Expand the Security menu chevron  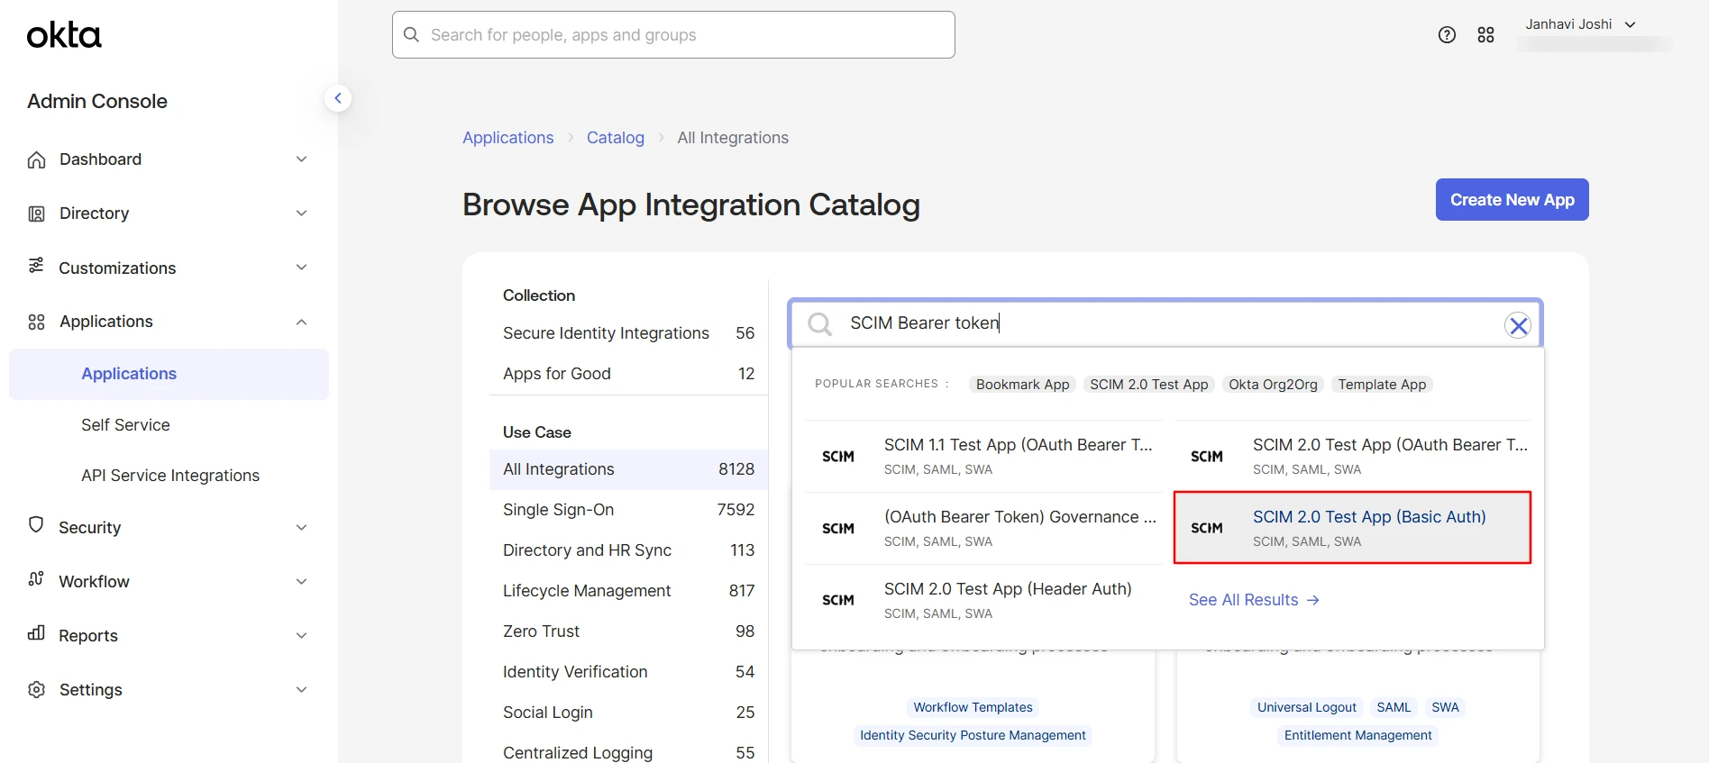click(x=302, y=527)
